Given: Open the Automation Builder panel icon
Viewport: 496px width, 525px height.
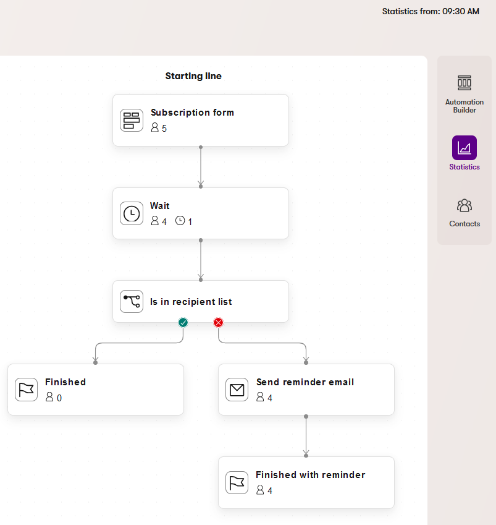Looking at the screenshot, I should 464,83.
